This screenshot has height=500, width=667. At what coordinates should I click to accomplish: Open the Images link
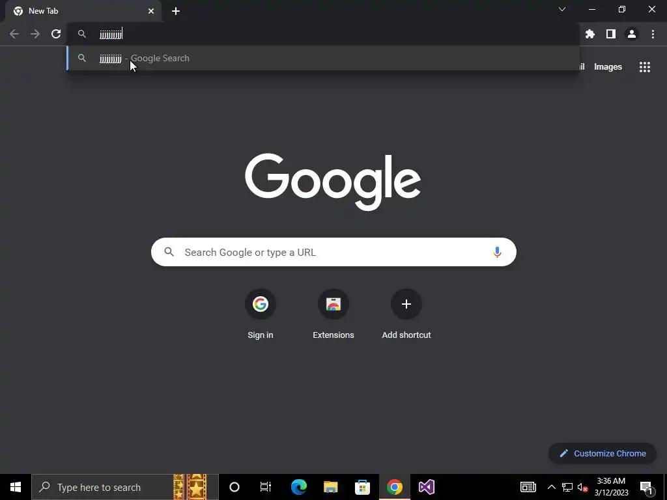pos(608,67)
